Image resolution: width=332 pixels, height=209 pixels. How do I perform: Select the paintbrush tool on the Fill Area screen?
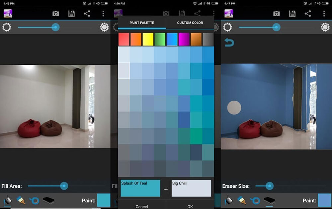point(21,200)
